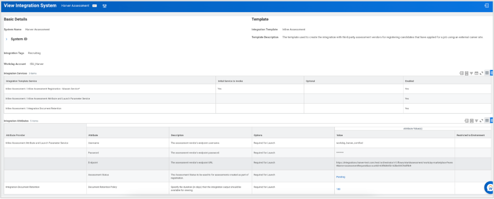Click the Recruiting integration tag
Viewport: 494px width, 199px height.
tap(34, 53)
